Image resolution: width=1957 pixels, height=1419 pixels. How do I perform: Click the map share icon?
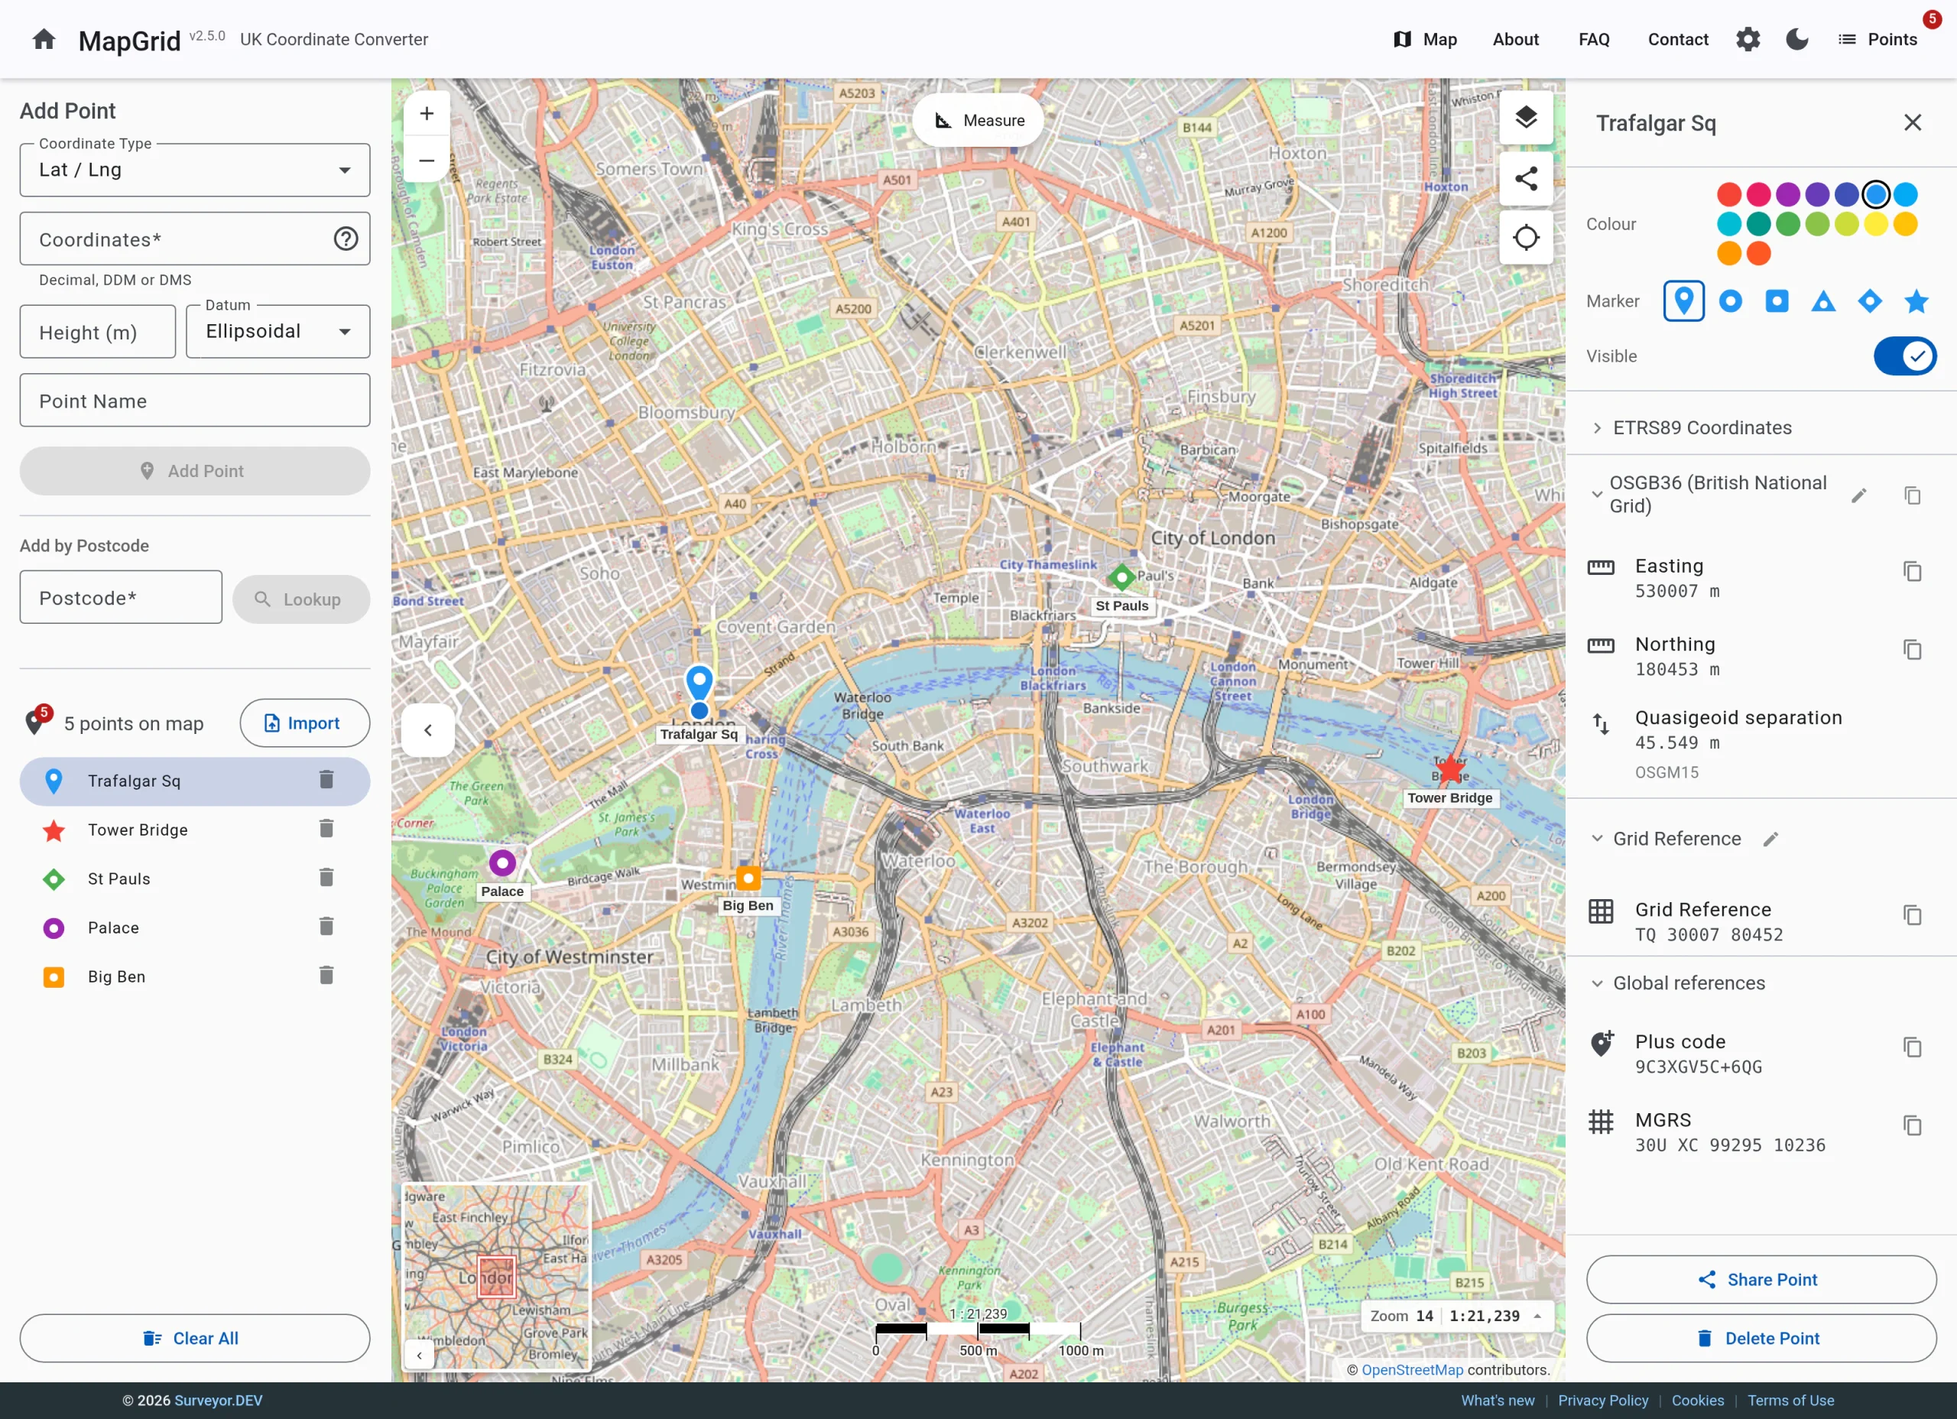pyautogui.click(x=1526, y=179)
